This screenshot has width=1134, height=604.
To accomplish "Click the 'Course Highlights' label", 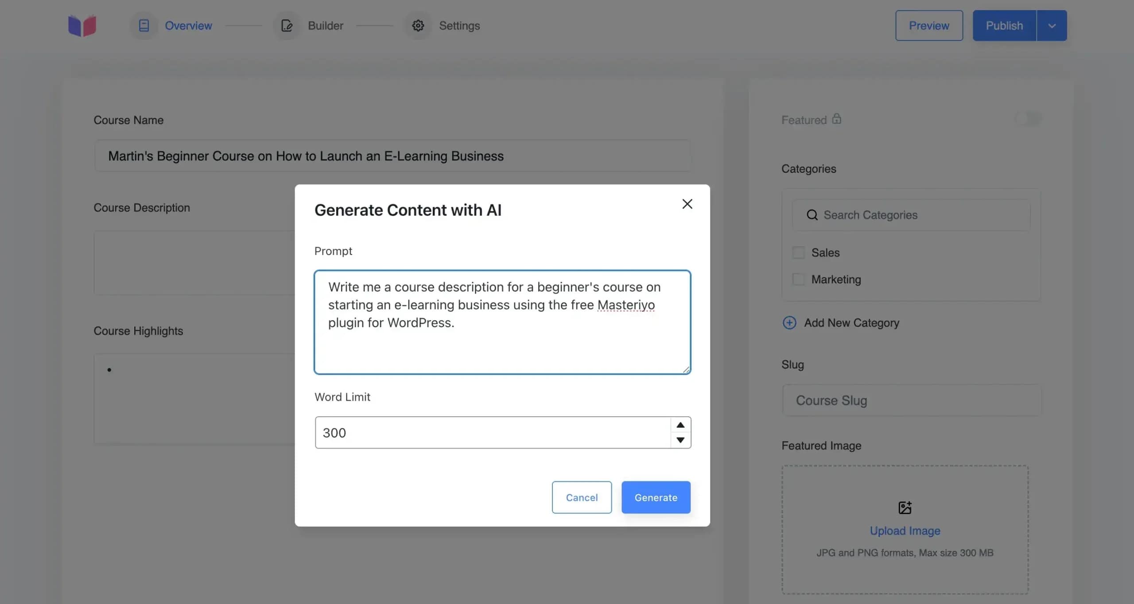I will 138,331.
